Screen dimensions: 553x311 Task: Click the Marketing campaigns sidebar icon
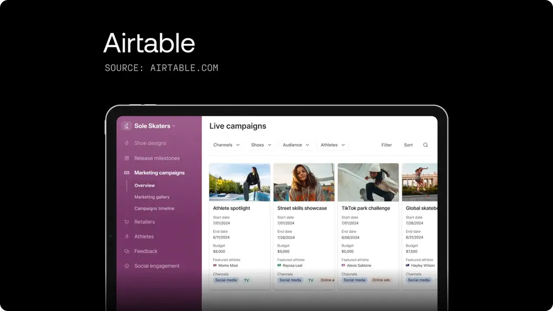[x=127, y=173]
